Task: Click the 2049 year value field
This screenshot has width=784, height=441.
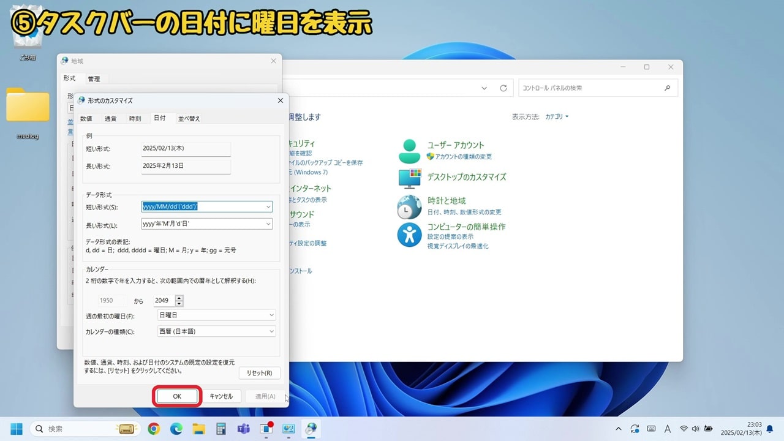Action: [x=163, y=301]
